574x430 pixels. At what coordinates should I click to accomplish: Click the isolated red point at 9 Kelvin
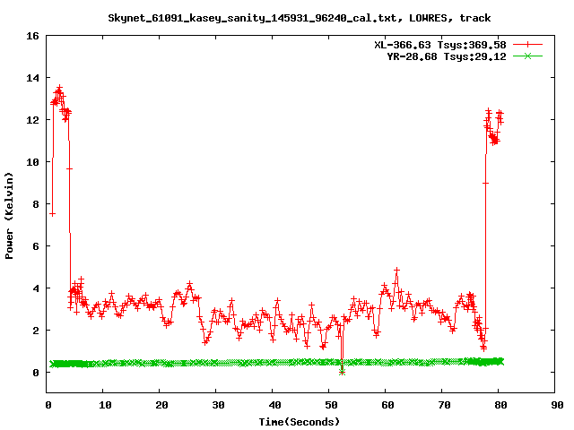(x=485, y=183)
